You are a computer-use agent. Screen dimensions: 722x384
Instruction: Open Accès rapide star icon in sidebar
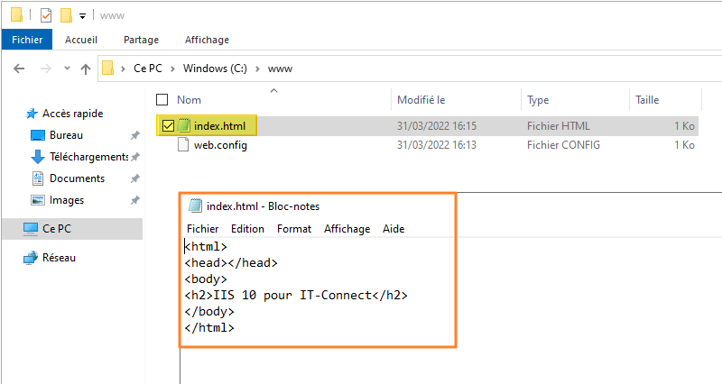[x=32, y=114]
